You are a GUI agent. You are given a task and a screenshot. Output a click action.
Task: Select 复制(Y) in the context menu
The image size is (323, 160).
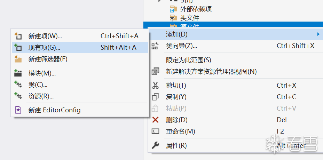click(176, 97)
